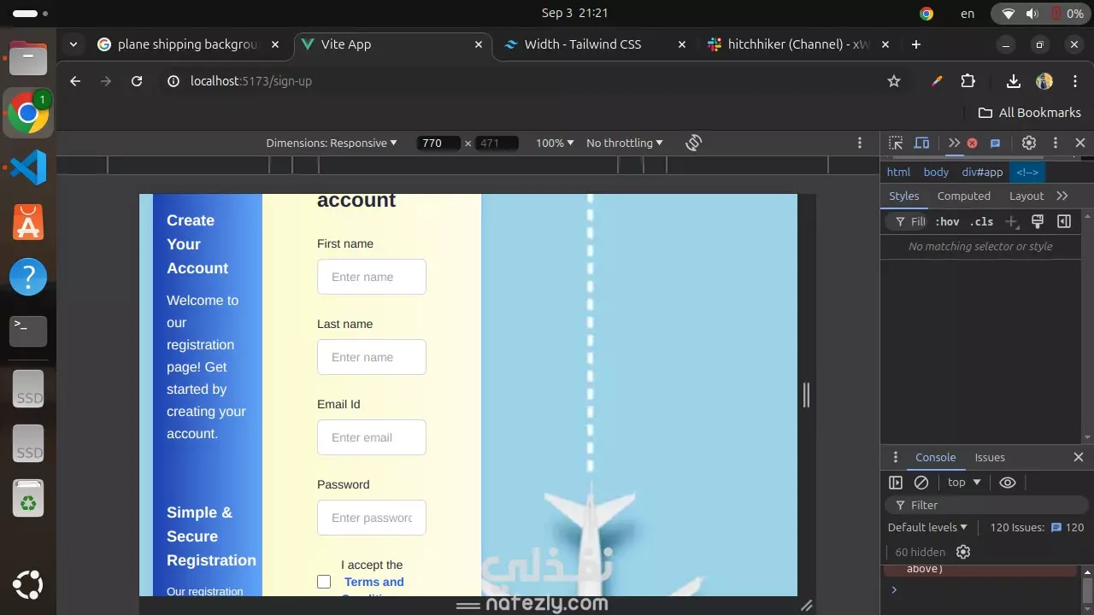Viewport: 1094px width, 615px height.
Task: Open the rendering emulations brush icon
Action: click(1038, 221)
